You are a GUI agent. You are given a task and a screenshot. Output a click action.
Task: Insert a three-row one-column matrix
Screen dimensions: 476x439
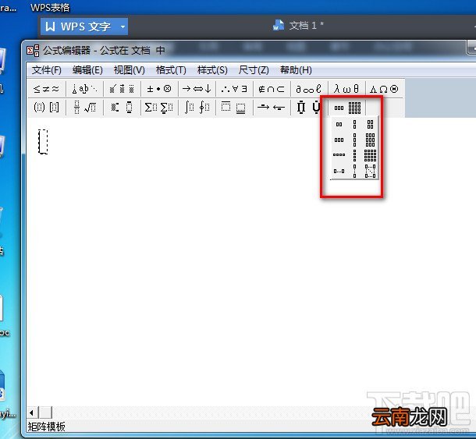[354, 140]
